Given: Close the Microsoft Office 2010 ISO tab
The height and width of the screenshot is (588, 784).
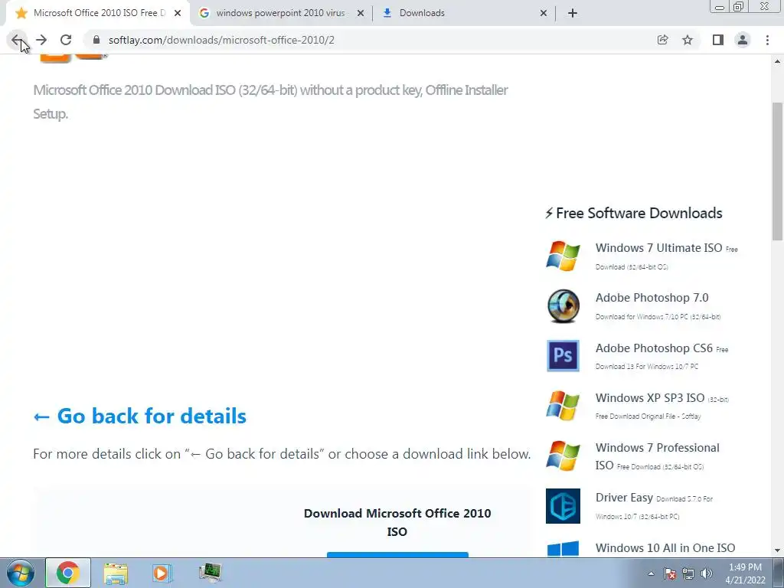Looking at the screenshot, I should coord(178,13).
